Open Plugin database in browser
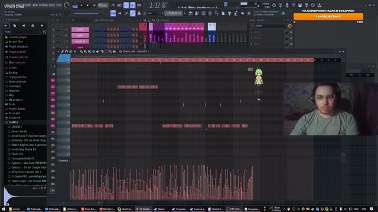The width and height of the screenshot is (378, 212). click(18, 47)
